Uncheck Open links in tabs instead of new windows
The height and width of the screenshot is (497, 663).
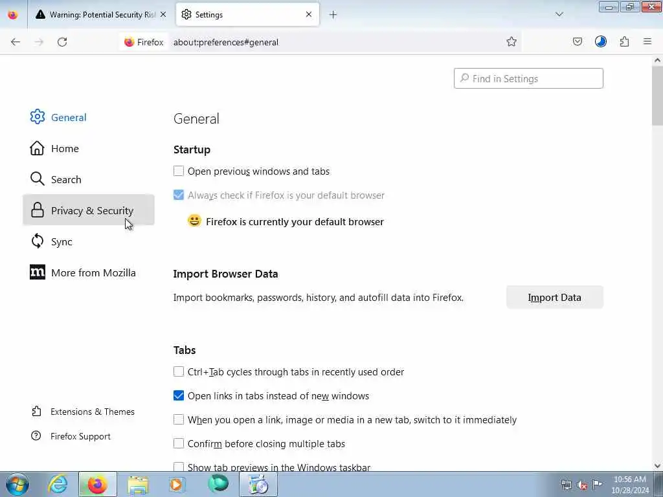tap(179, 395)
